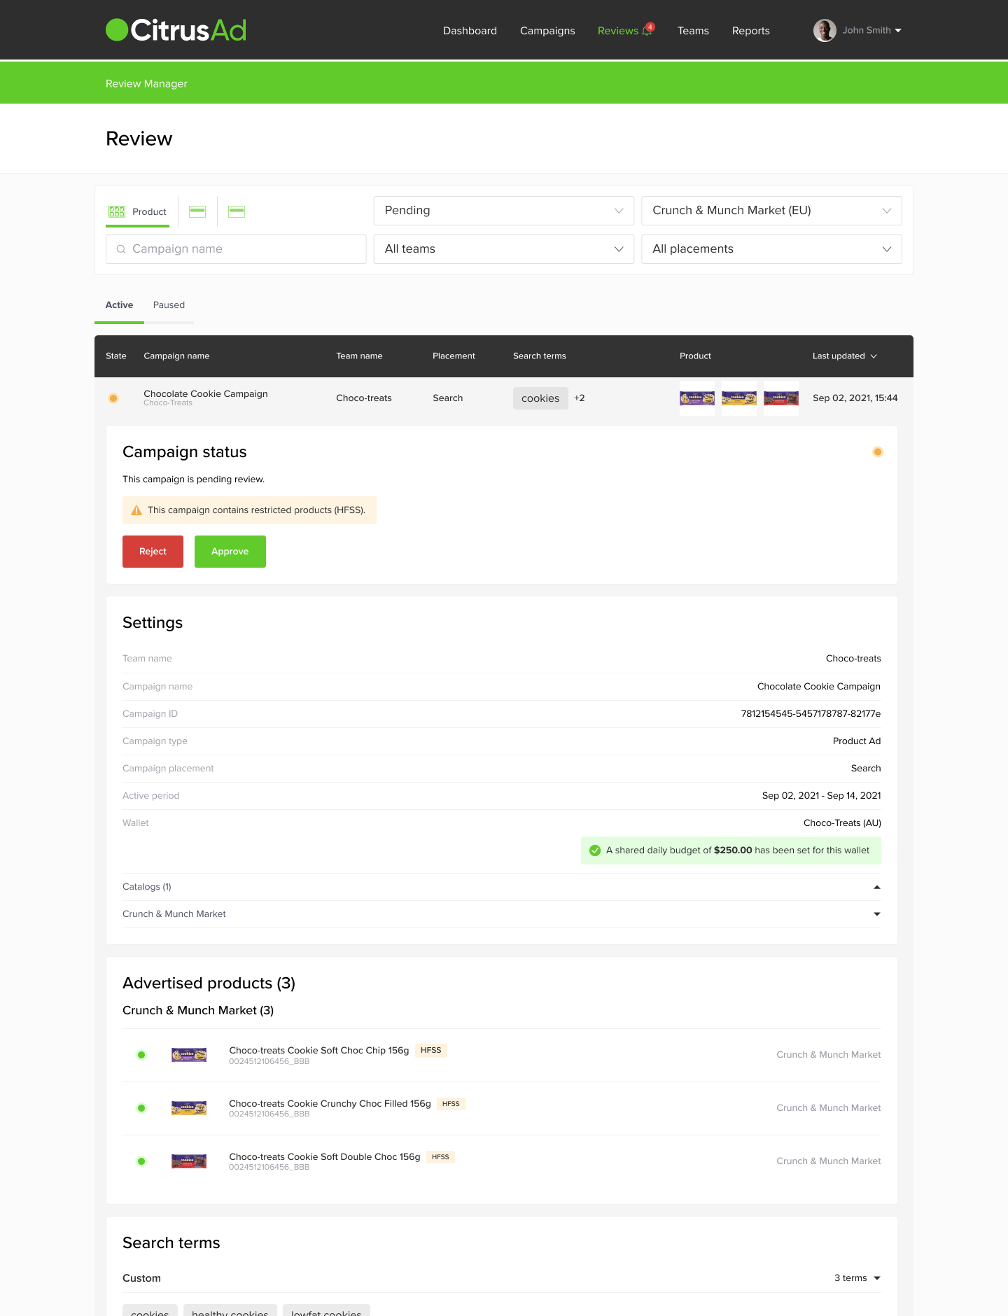Click the Choco-Treats (AU) wallet value
1008x1316 pixels.
click(x=842, y=823)
